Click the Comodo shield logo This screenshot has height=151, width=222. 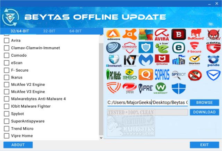point(129,47)
